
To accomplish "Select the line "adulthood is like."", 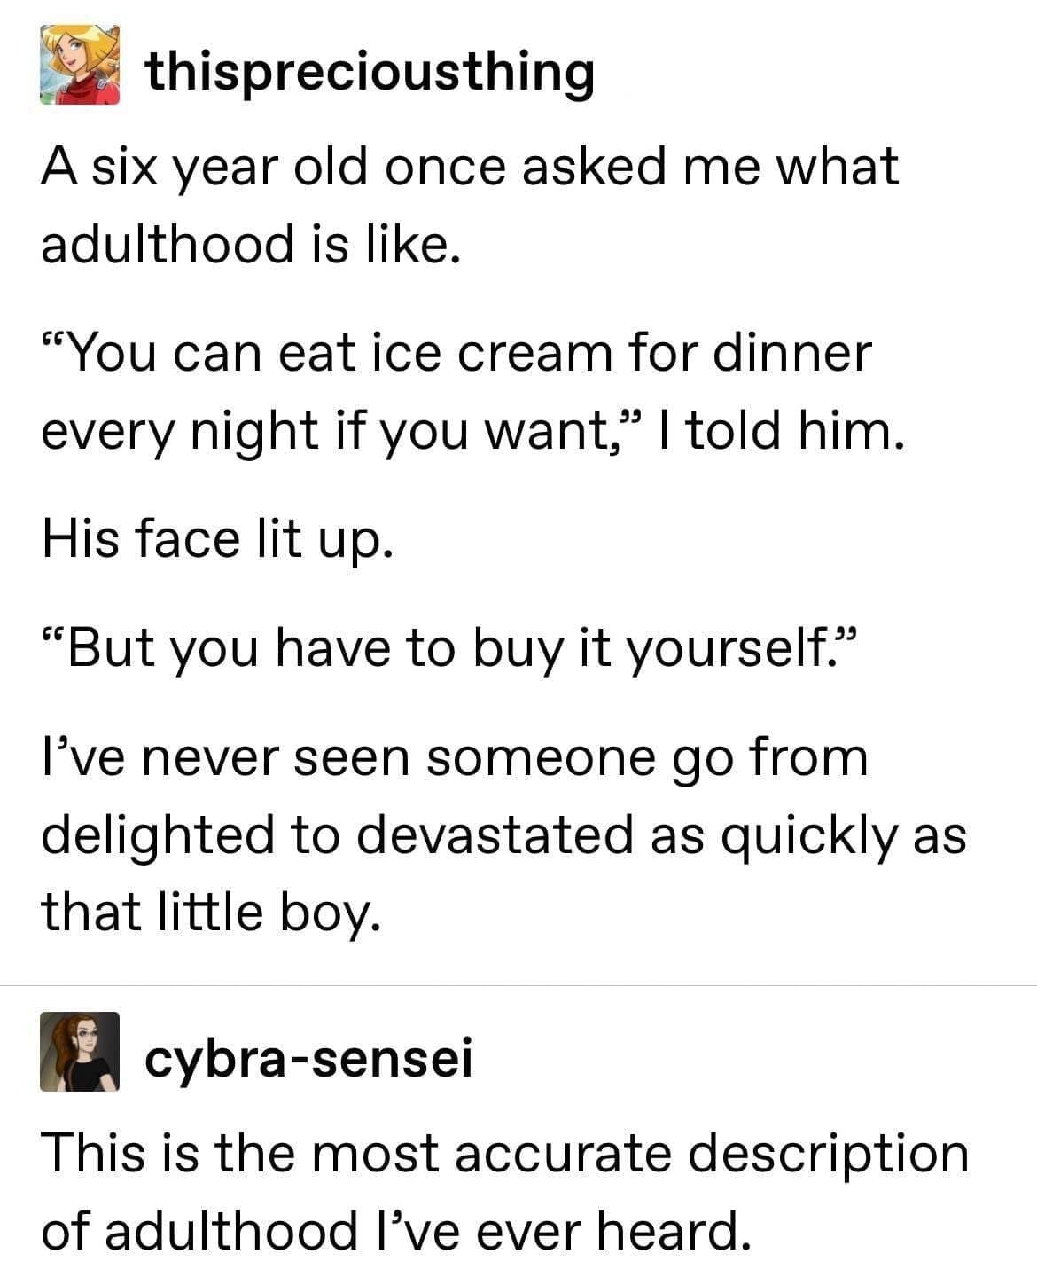I will coord(251,243).
